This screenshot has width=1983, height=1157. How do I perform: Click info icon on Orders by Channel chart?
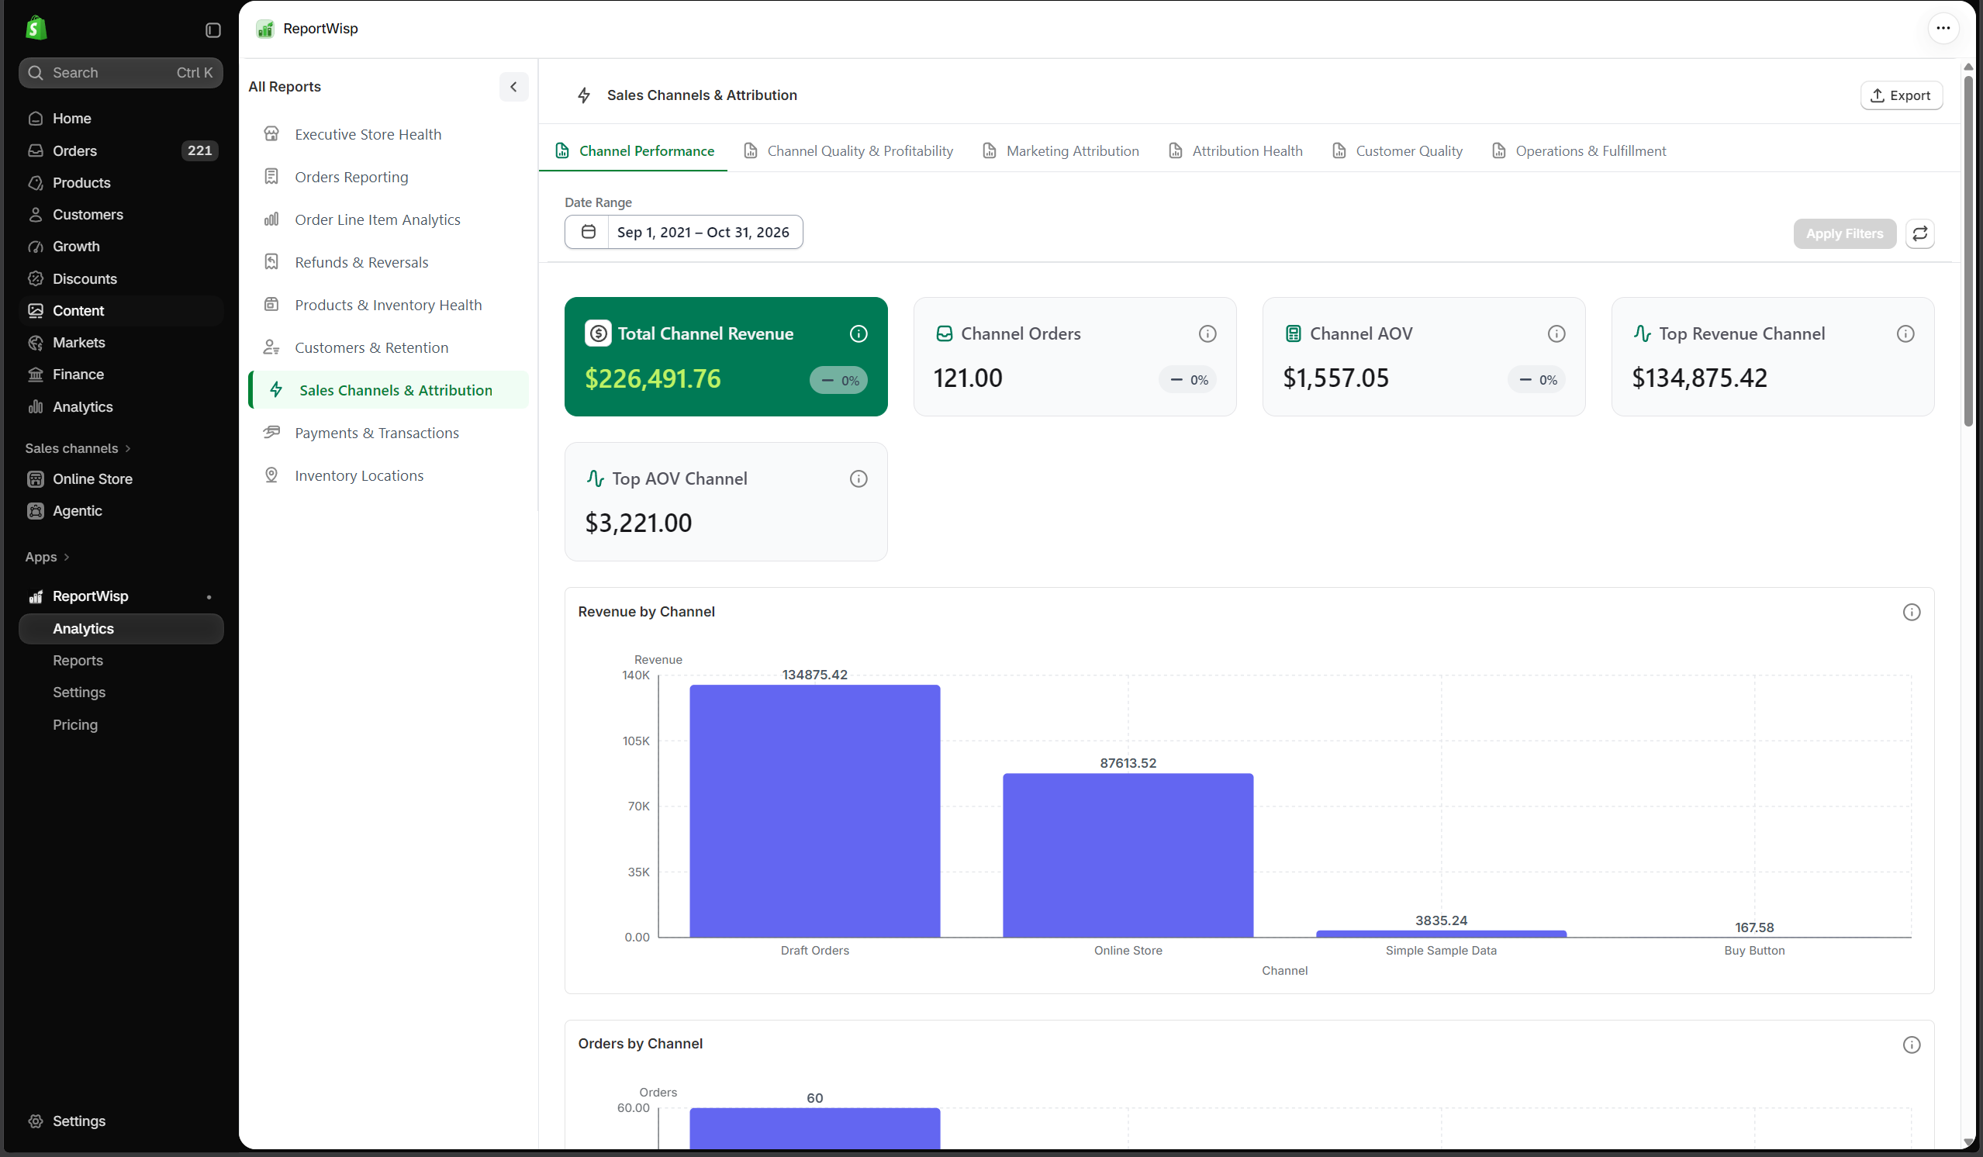[x=1911, y=1045]
